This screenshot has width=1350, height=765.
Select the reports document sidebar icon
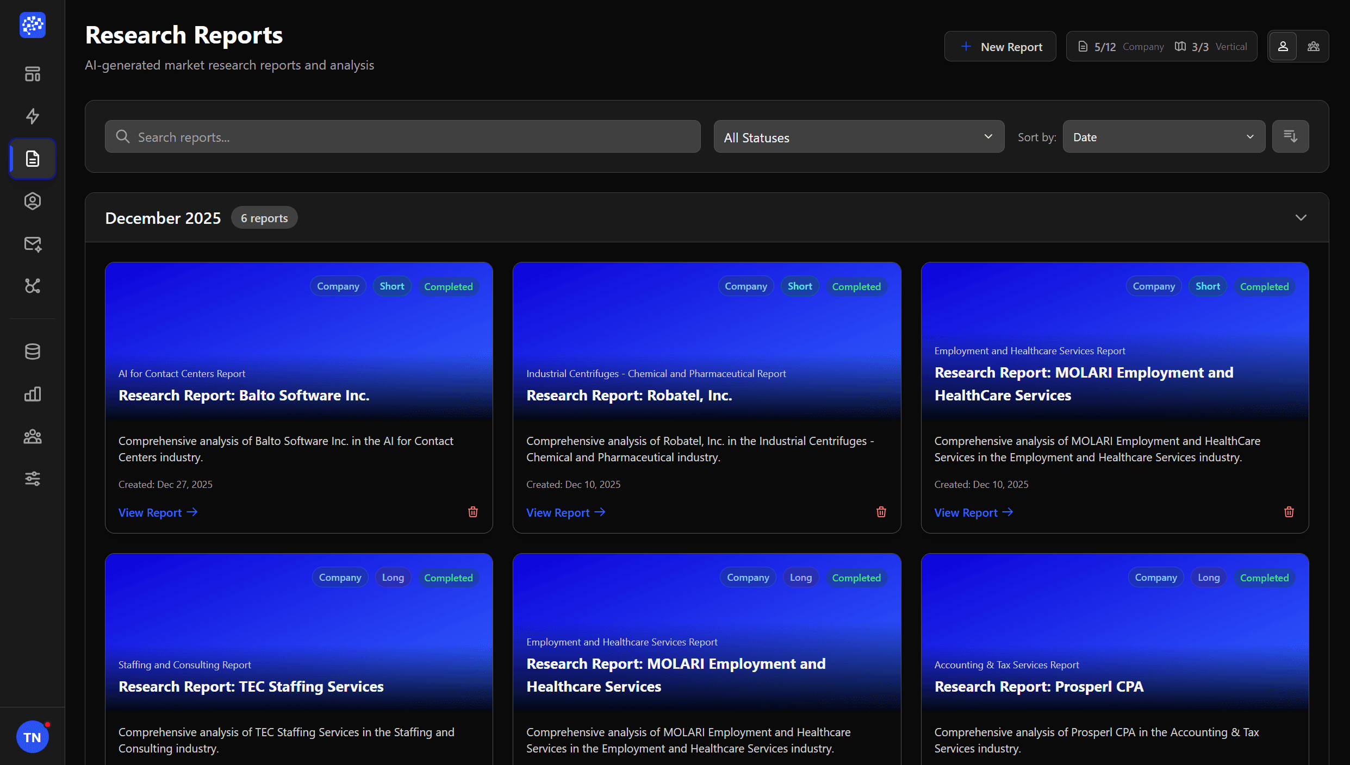point(33,159)
